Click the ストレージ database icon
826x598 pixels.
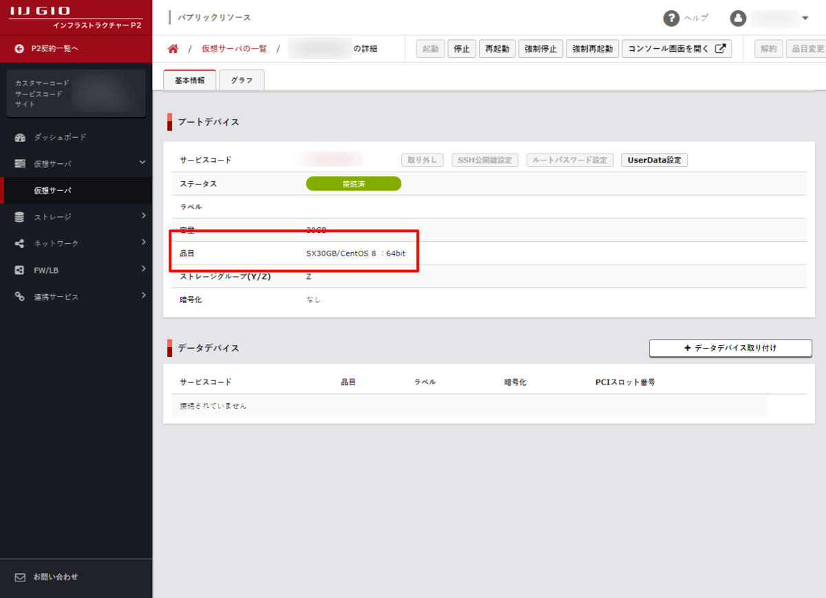point(20,217)
